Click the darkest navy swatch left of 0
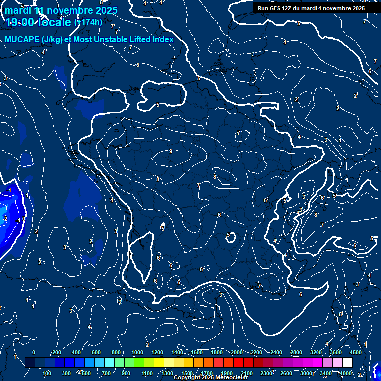Viewport: 381px width, 381px height. 30,362
